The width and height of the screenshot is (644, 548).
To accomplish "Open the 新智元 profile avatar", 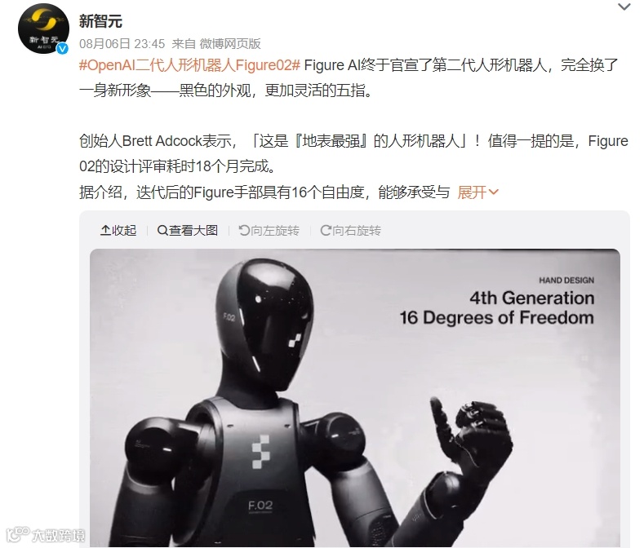I will coord(43,29).
